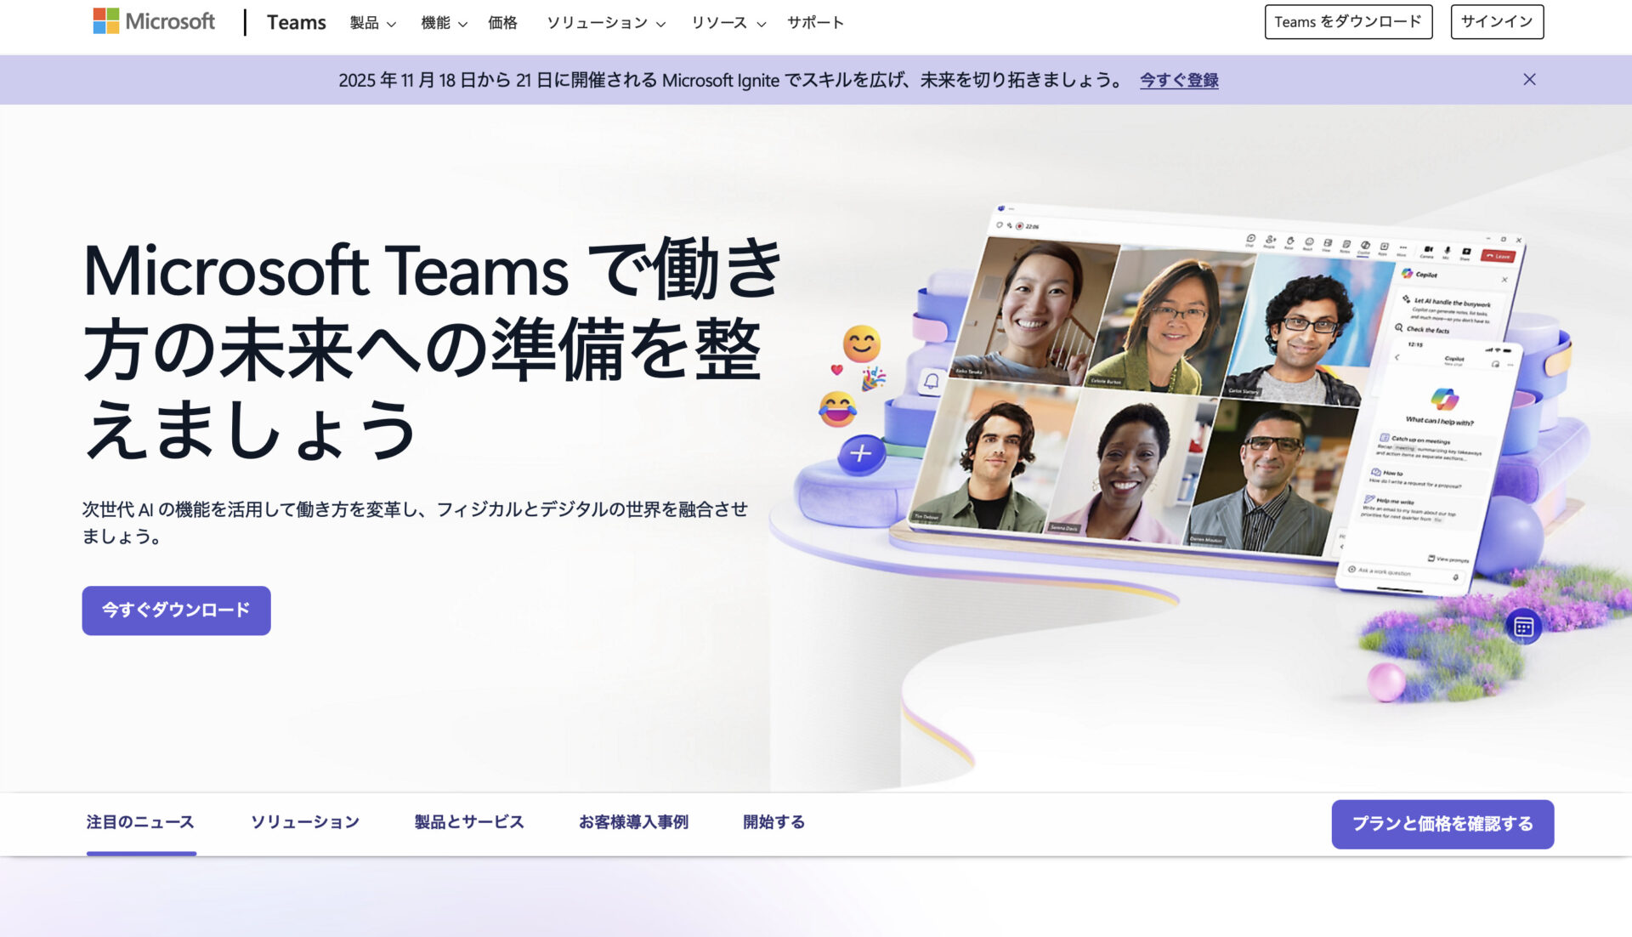Select the Chat icon in the meeting toolbar
1632x937 pixels.
pyautogui.click(x=1251, y=239)
